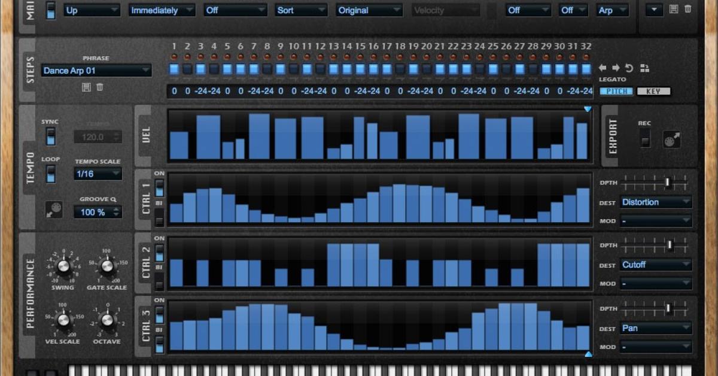This screenshot has height=376, width=718.
Task: Switch to the Key tab
Action: click(x=653, y=92)
